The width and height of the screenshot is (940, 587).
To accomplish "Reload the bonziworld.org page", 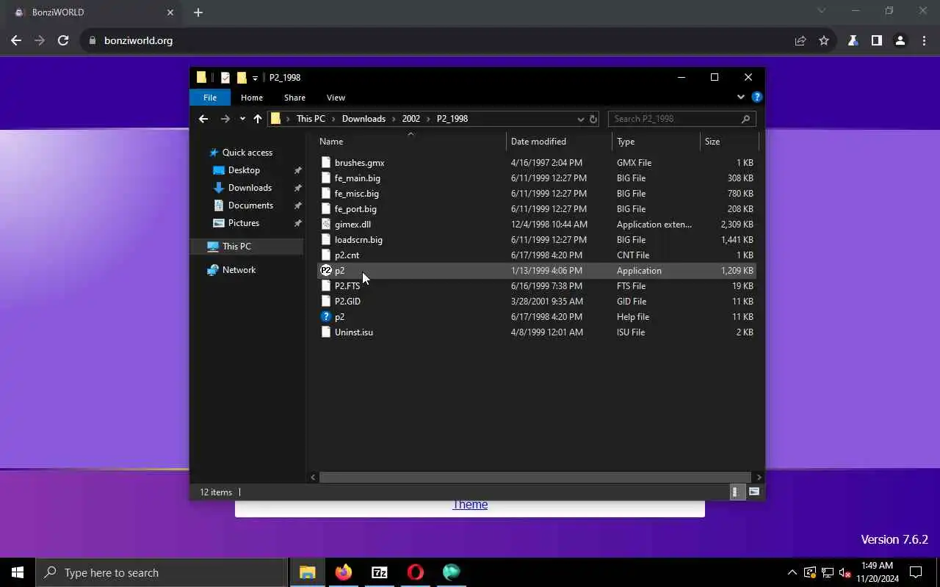I will [63, 40].
